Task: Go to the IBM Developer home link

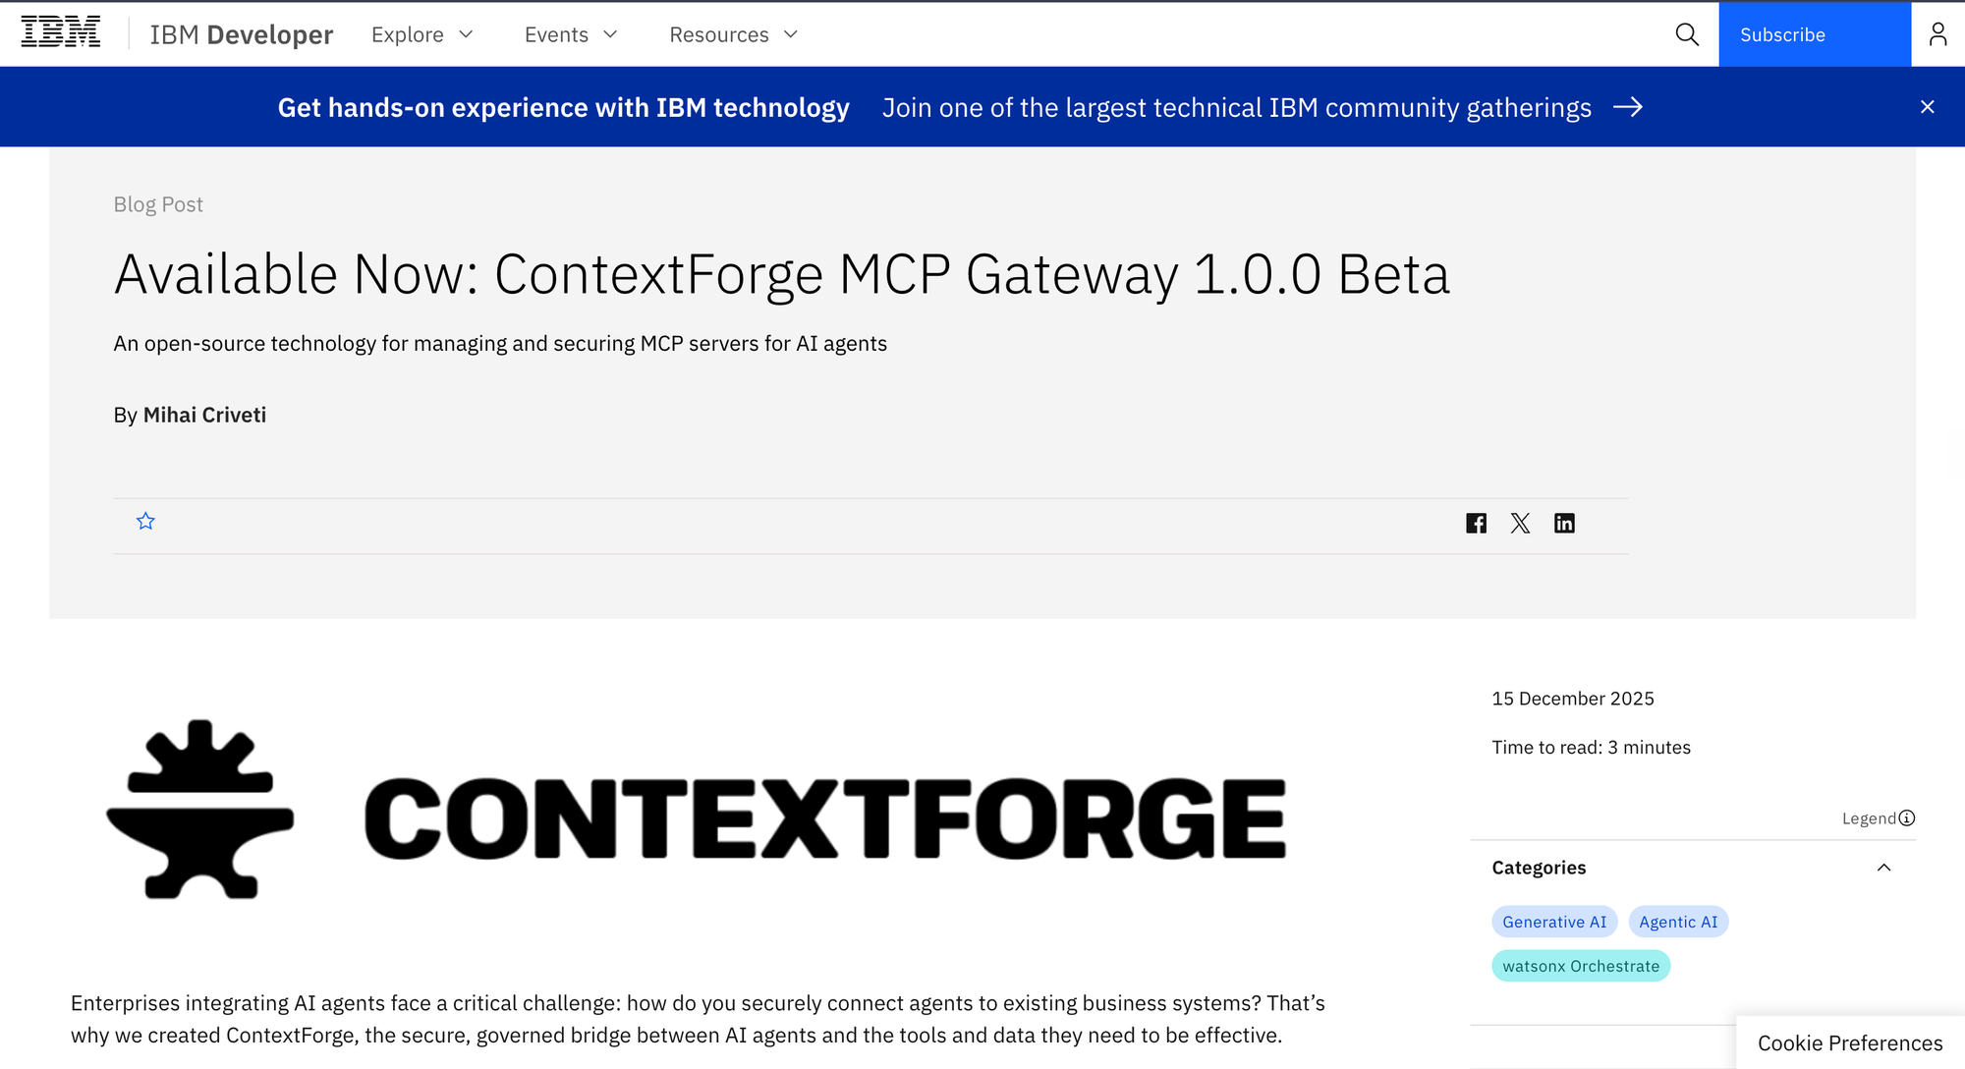Action: tap(242, 34)
